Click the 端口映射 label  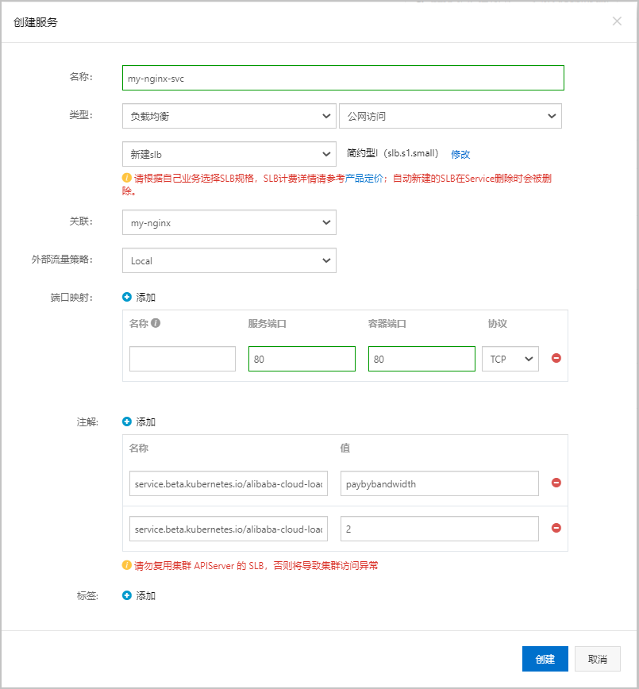click(71, 298)
